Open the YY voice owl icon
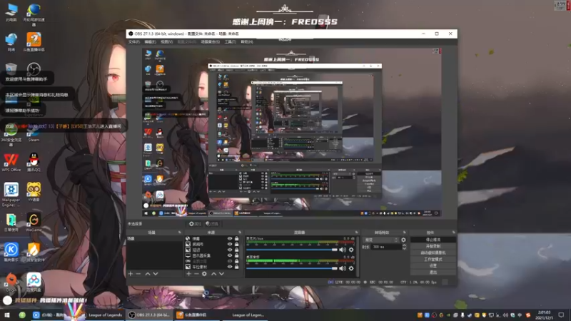 [34, 192]
